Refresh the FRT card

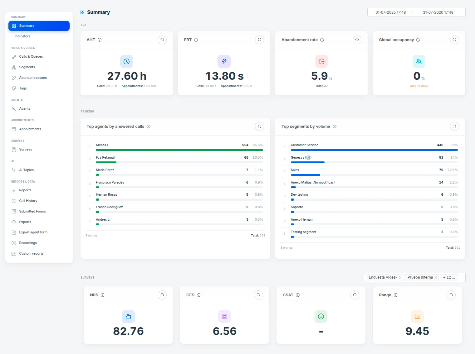click(259, 40)
